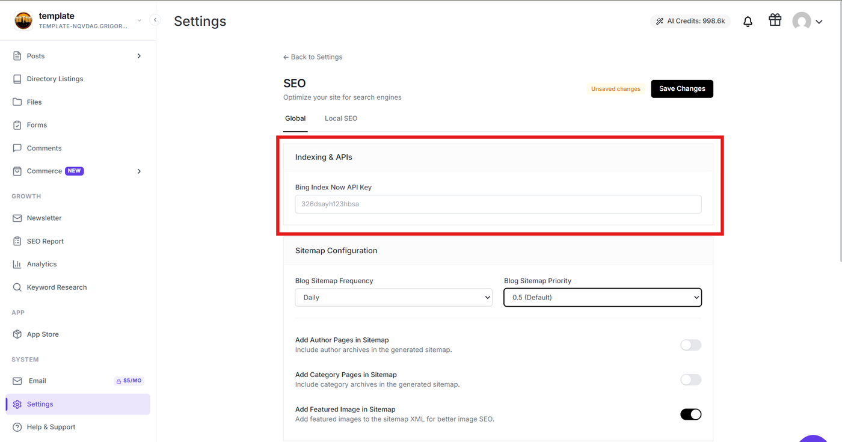Enable Add Category Pages in Sitemap

[690, 379]
